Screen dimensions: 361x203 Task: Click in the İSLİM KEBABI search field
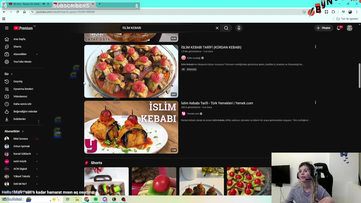click(x=168, y=28)
